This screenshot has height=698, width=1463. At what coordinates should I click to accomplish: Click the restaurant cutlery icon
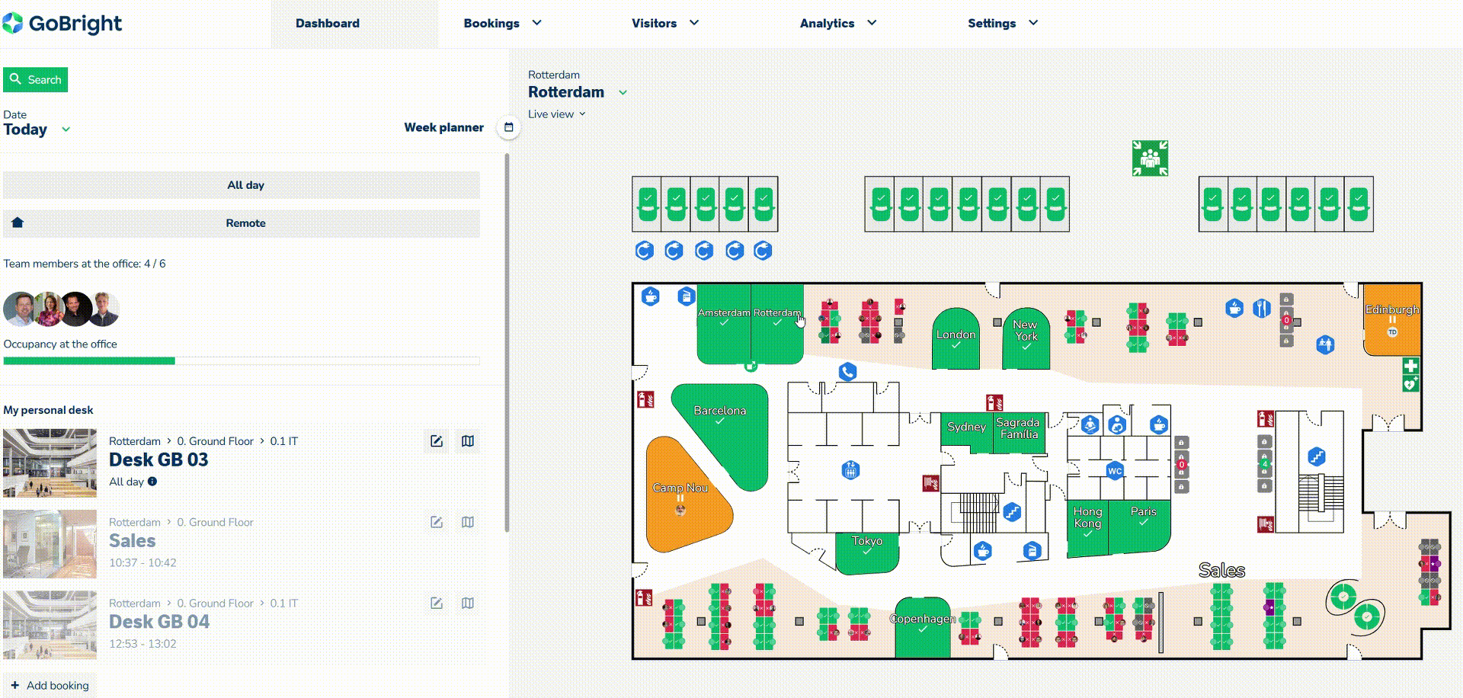click(1262, 308)
